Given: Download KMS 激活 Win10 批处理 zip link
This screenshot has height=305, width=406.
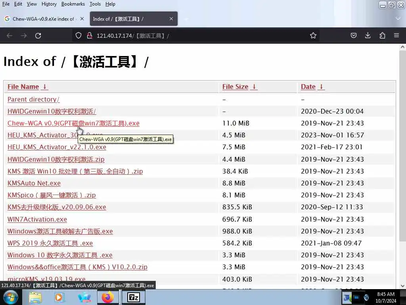Looking at the screenshot, I should click(75, 171).
